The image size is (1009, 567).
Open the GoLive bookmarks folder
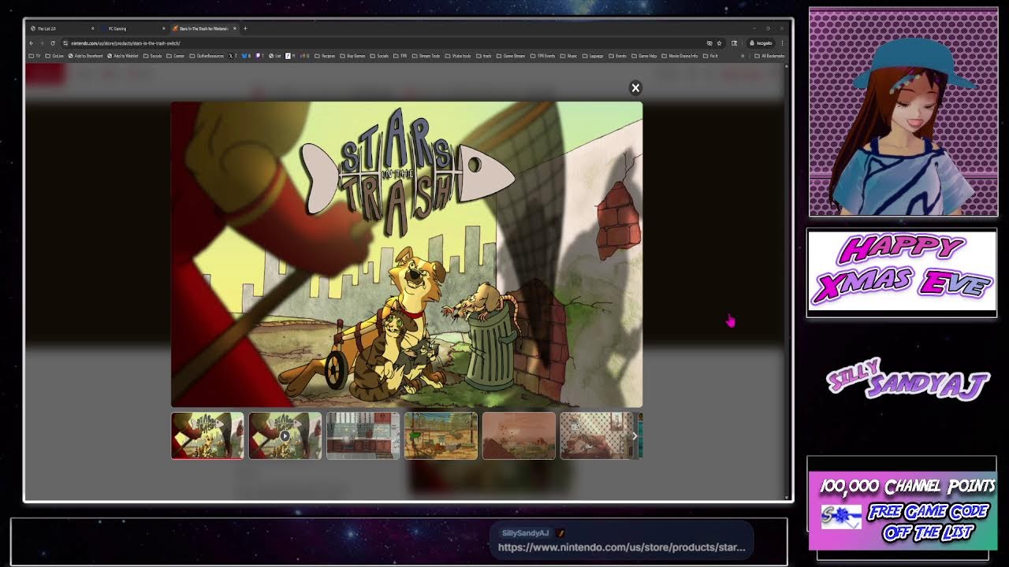pyautogui.click(x=54, y=56)
